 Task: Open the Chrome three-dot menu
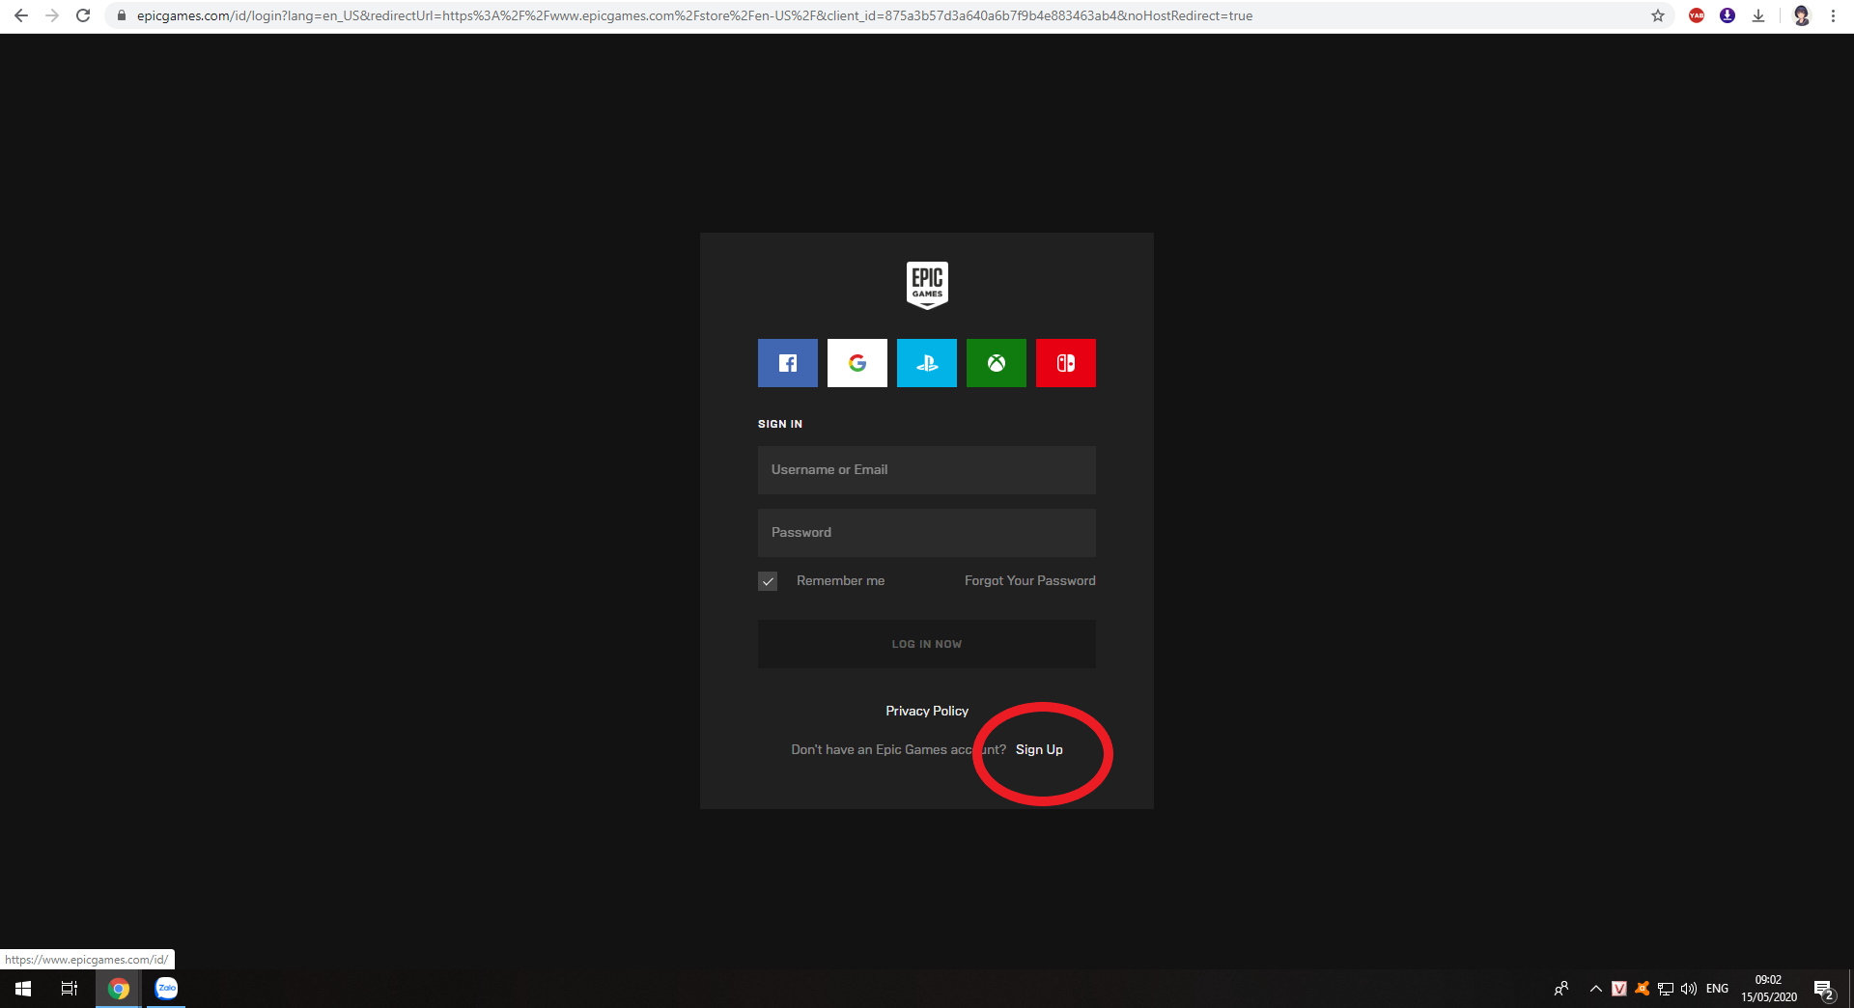coord(1833,15)
